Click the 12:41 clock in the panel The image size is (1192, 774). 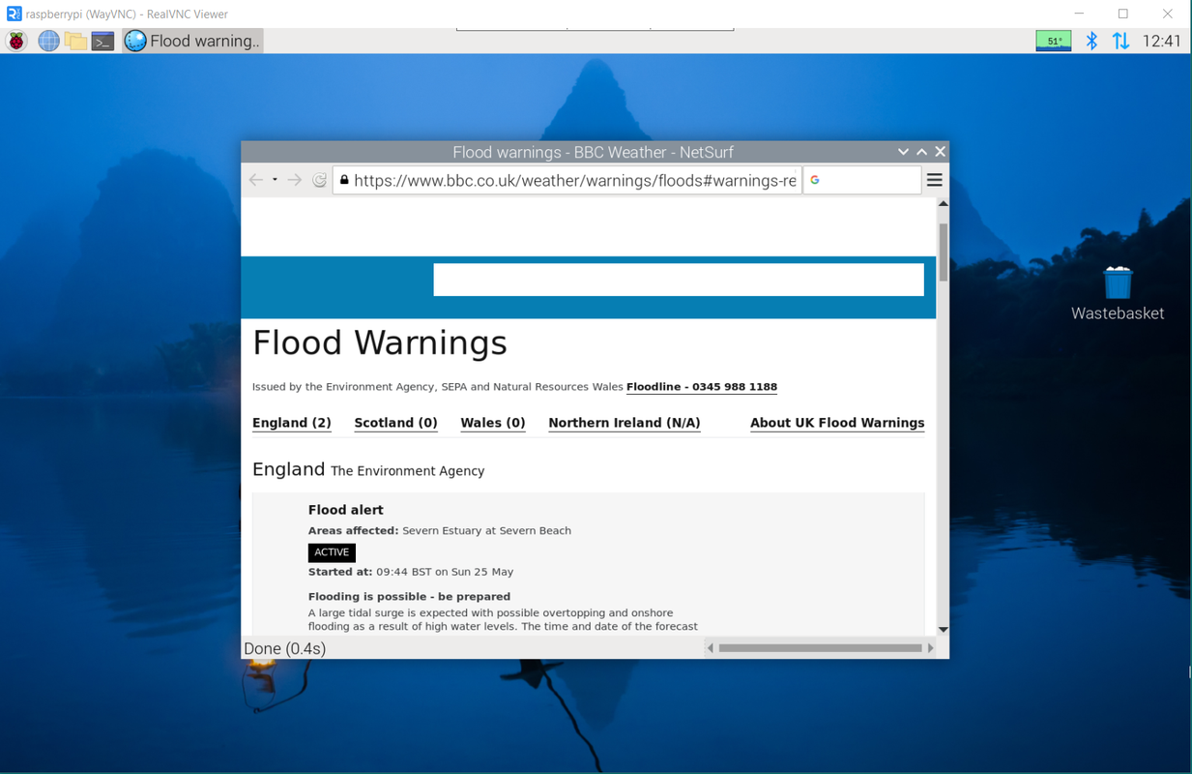(1161, 41)
